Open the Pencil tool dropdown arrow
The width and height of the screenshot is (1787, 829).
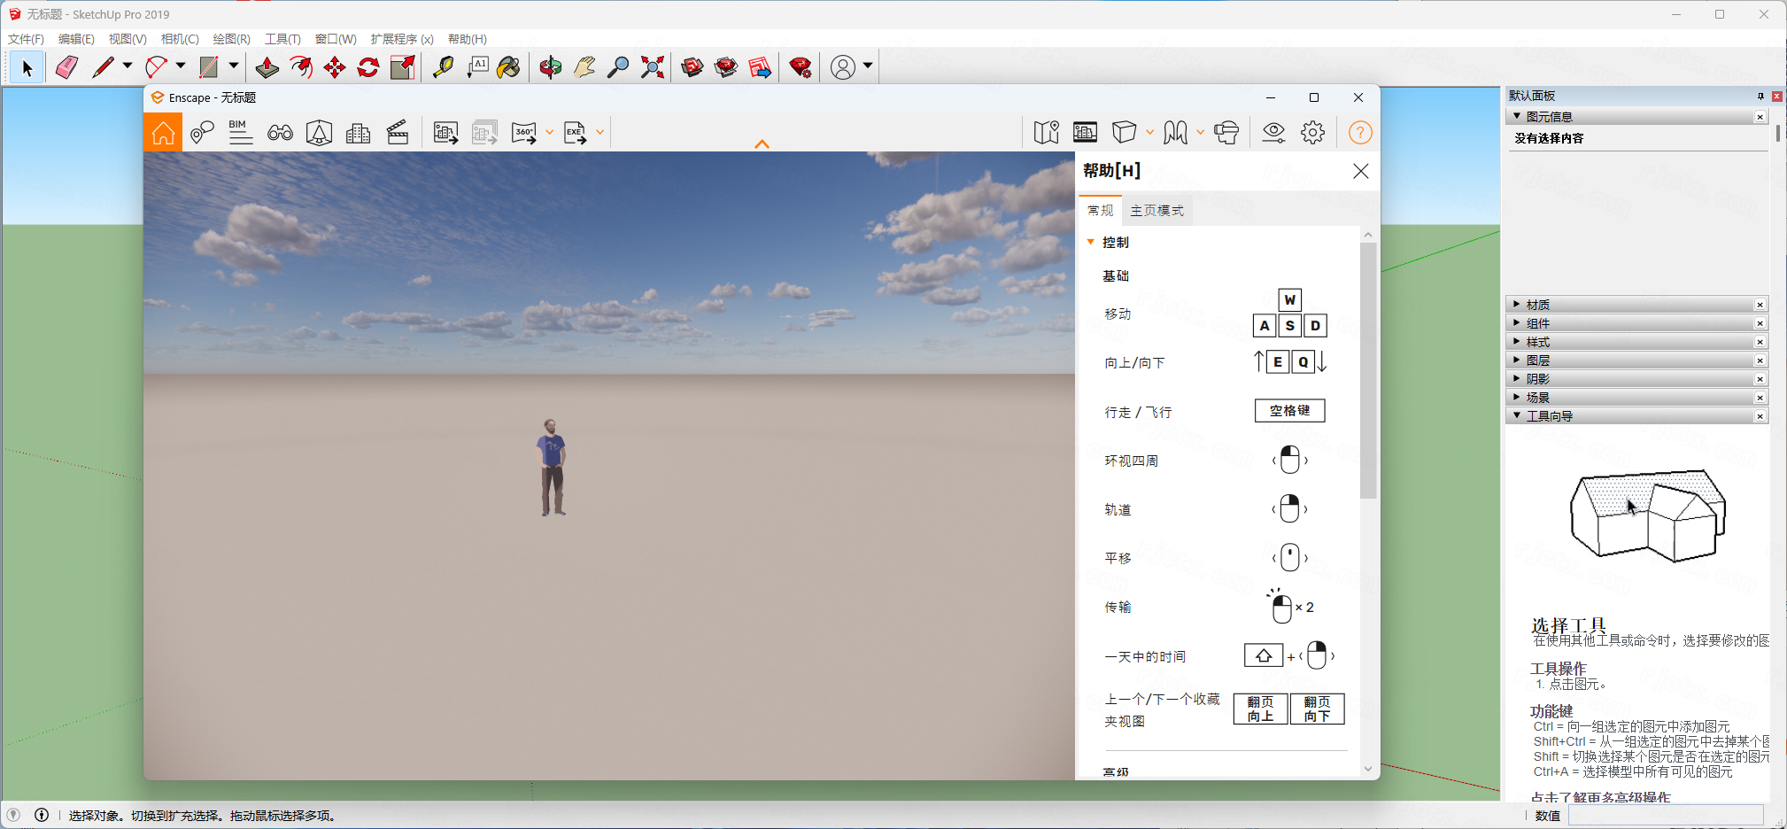pos(128,66)
